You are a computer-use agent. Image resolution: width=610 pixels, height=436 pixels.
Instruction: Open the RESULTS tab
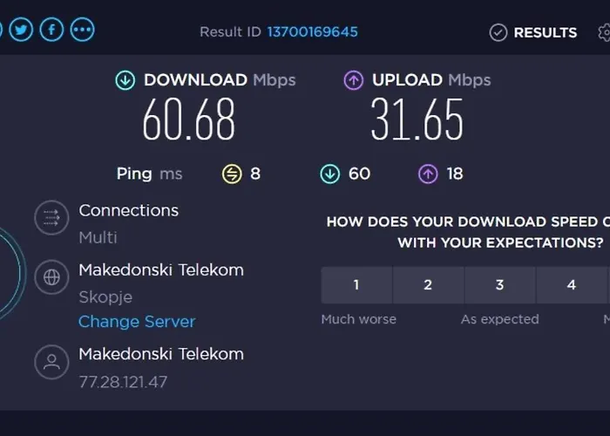(533, 32)
